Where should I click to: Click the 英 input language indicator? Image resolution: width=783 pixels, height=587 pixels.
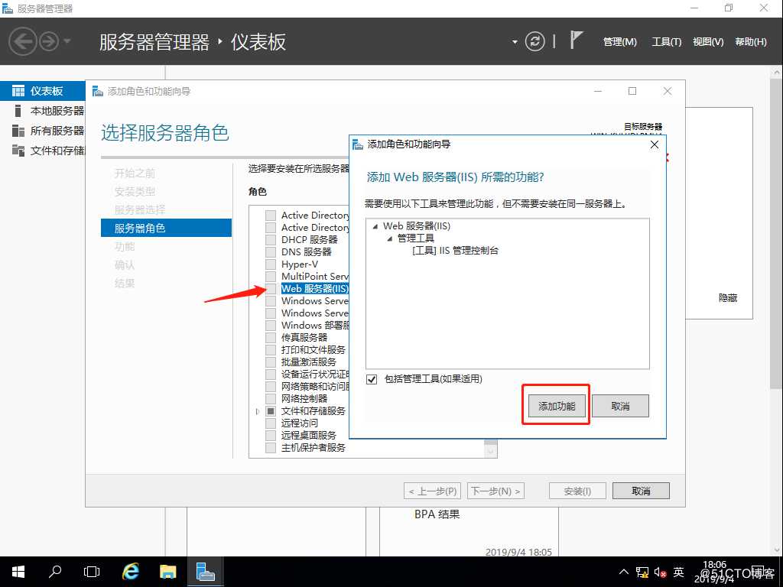tap(679, 572)
